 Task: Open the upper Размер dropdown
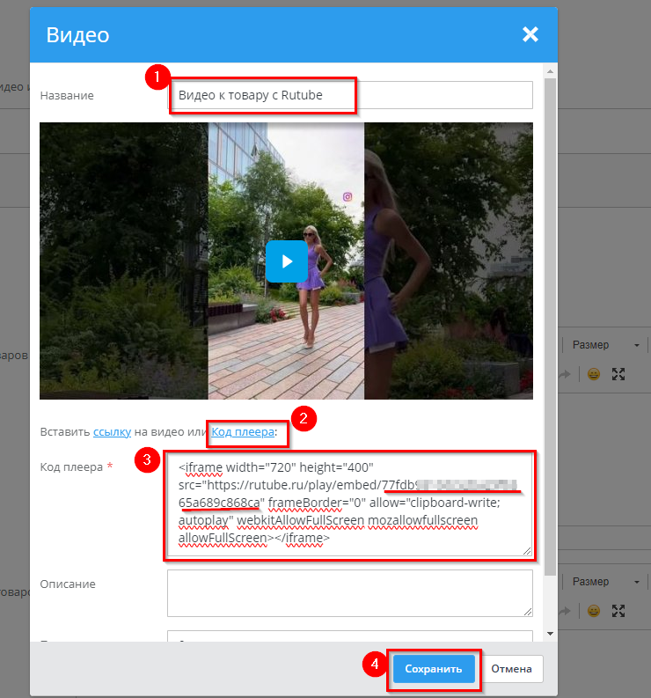point(604,345)
